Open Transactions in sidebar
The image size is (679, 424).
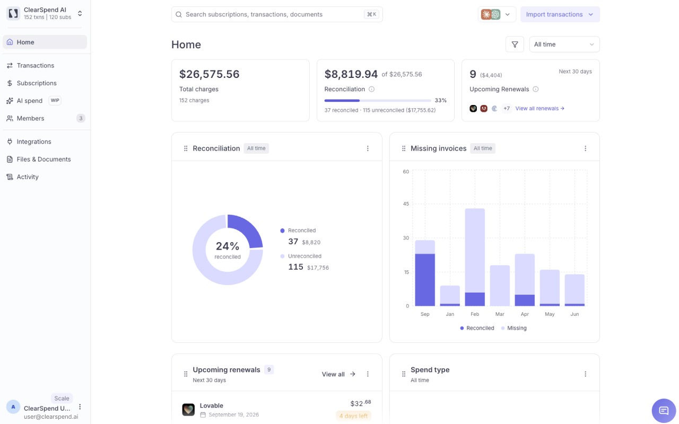click(x=45, y=65)
